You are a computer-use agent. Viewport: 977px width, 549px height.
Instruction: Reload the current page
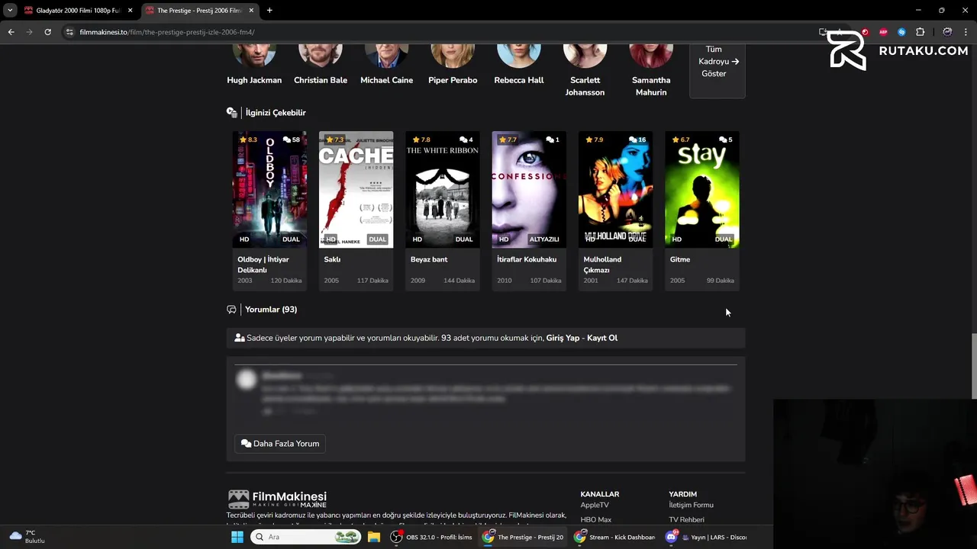[x=47, y=32]
